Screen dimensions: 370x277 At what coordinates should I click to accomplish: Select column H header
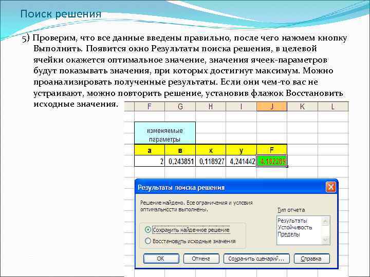[211, 107]
